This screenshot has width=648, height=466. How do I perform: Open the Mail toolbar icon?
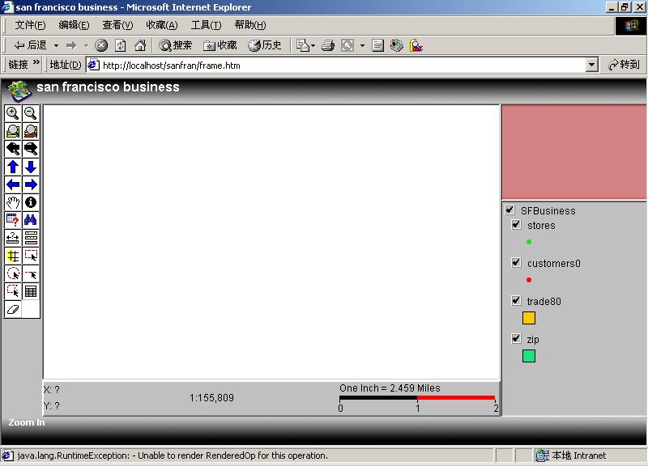point(303,45)
